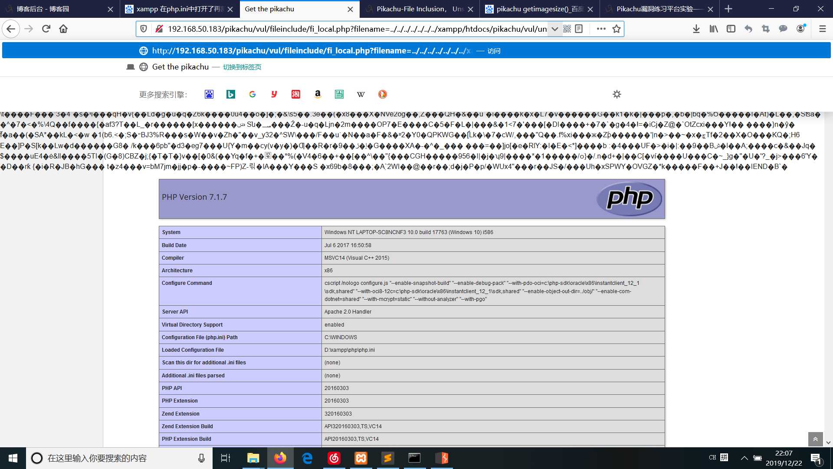Search with the DuckDuckGo engine
The image size is (833, 469).
coord(383,94)
